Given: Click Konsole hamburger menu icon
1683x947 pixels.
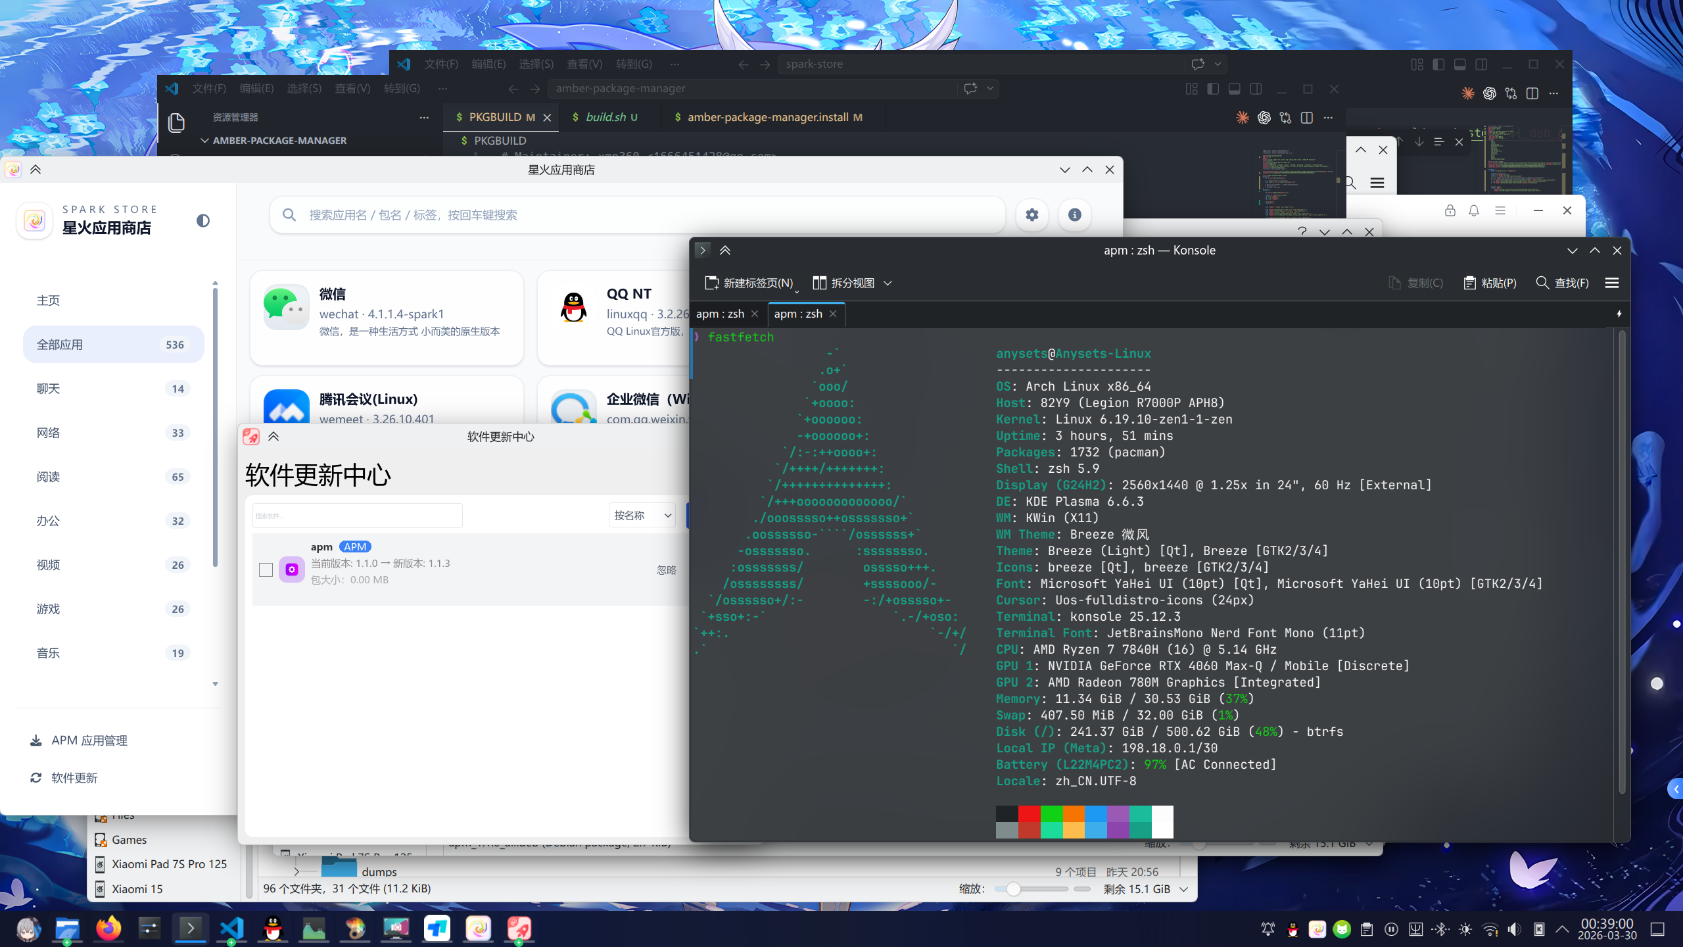Looking at the screenshot, I should [x=1611, y=283].
